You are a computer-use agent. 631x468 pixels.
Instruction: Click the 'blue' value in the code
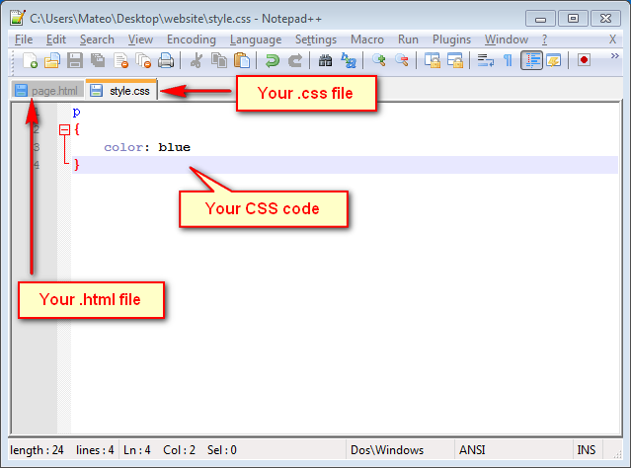[x=174, y=147]
